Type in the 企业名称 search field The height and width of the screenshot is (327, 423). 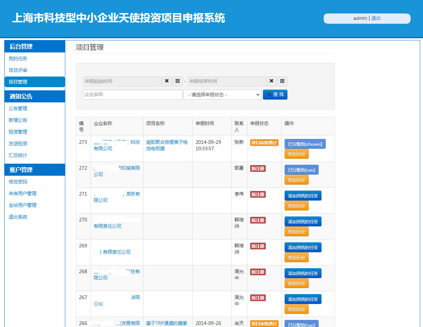click(x=132, y=95)
